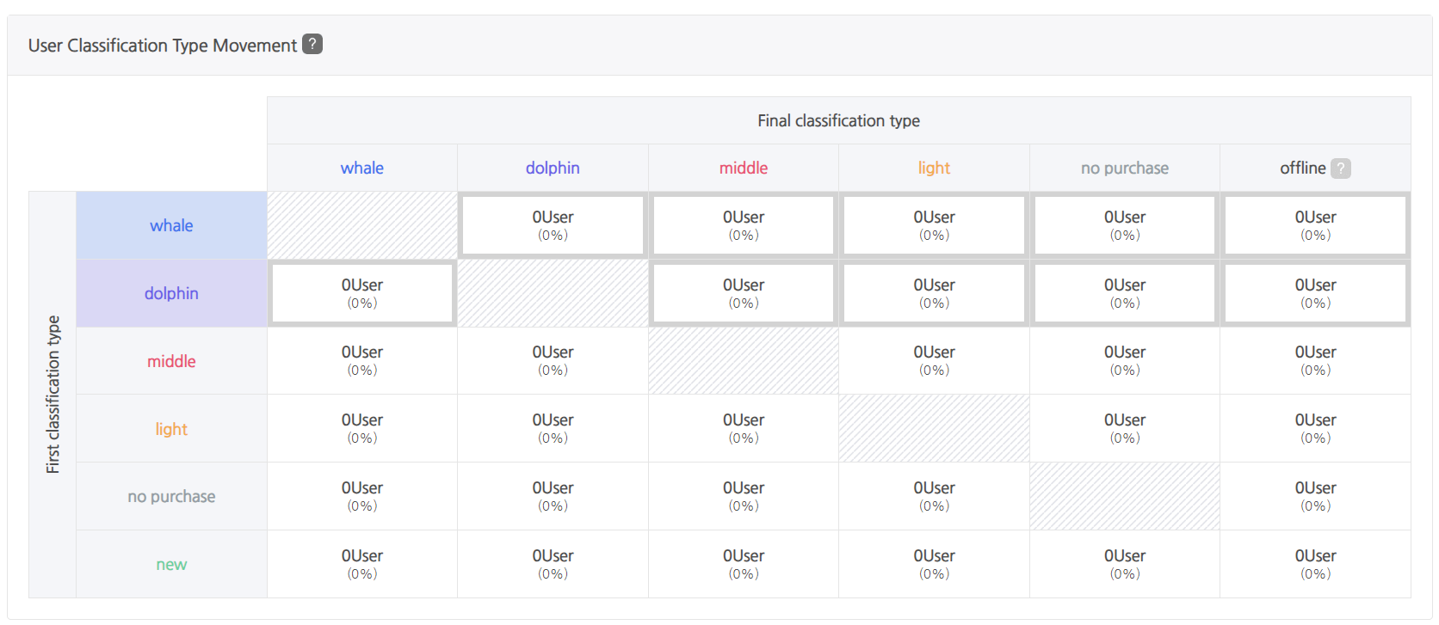1439x625 pixels.
Task: Open whale to offline user cell
Action: [1315, 225]
